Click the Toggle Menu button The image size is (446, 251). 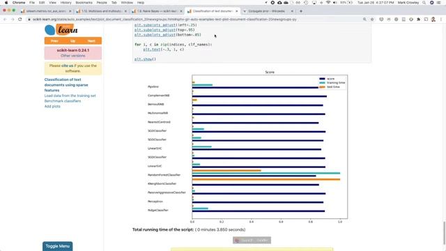(57, 246)
